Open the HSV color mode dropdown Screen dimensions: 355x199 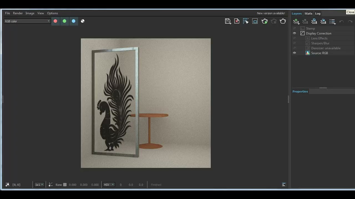(109, 185)
